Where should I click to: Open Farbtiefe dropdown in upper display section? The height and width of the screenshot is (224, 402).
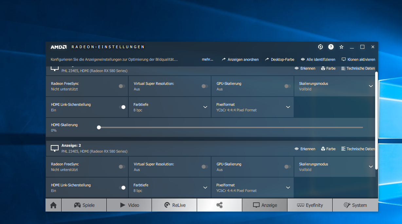pyautogui.click(x=205, y=107)
